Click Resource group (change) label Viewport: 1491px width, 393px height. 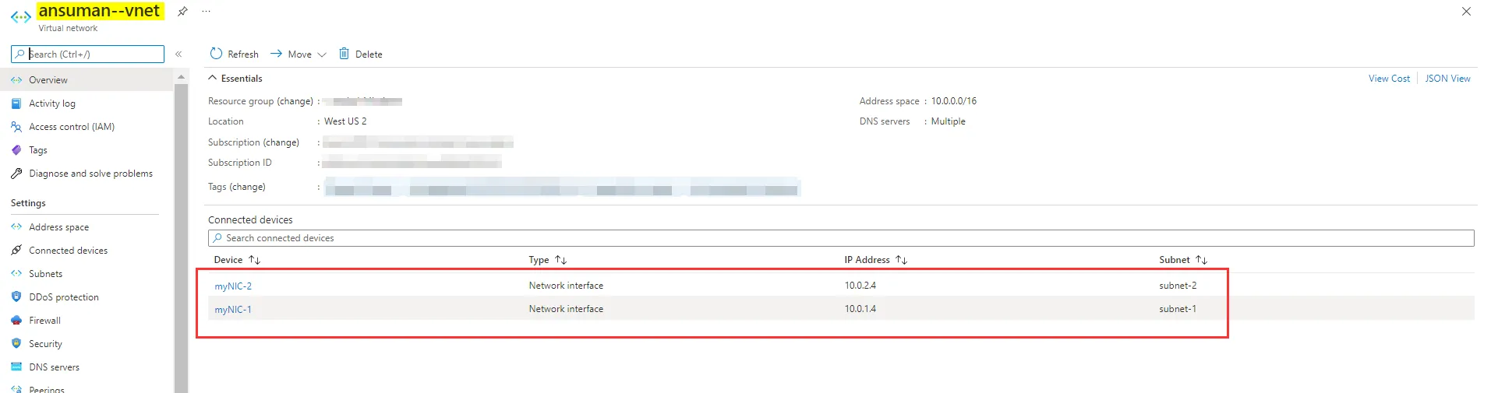pos(260,101)
